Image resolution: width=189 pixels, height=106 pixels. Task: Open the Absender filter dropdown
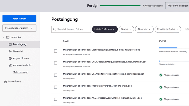(144, 29)
